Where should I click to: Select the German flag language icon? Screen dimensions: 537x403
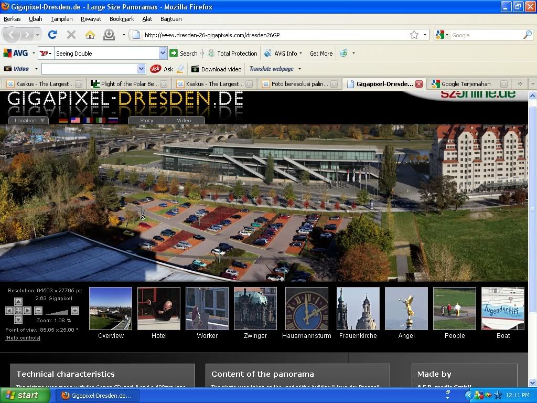click(x=63, y=120)
